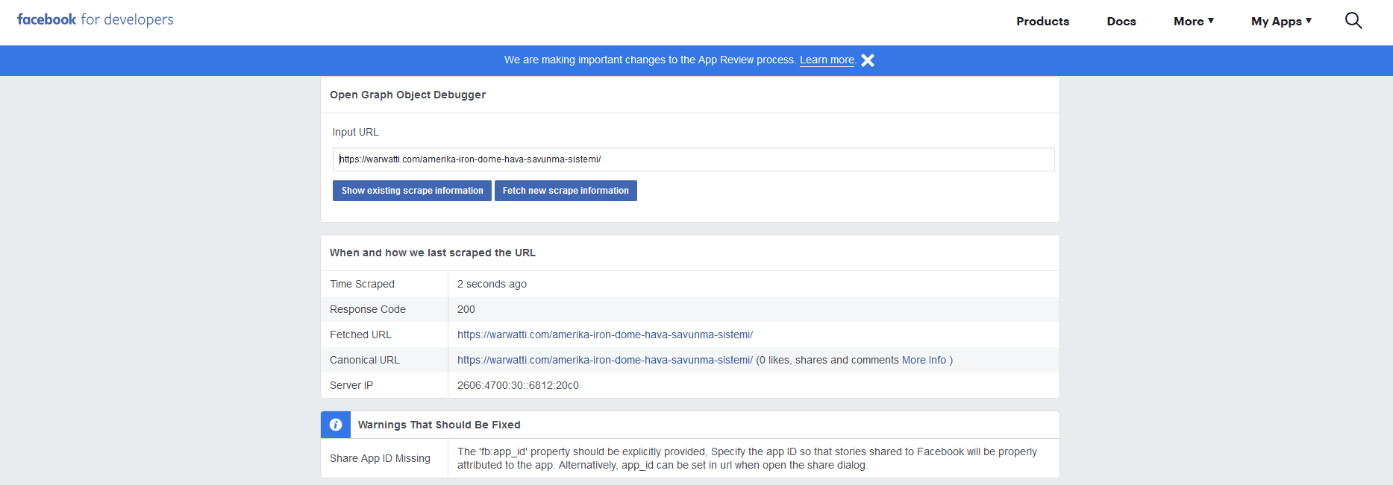Click the 'Input URL' label
1393x485 pixels.
(x=356, y=132)
